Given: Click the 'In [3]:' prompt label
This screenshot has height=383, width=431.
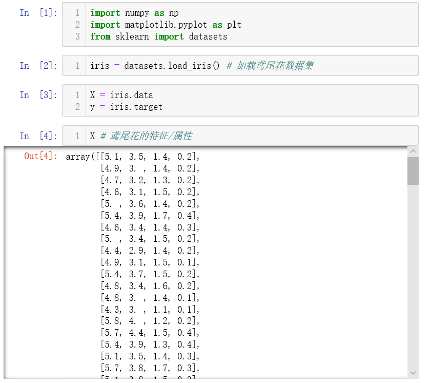Looking at the screenshot, I should (38, 95).
